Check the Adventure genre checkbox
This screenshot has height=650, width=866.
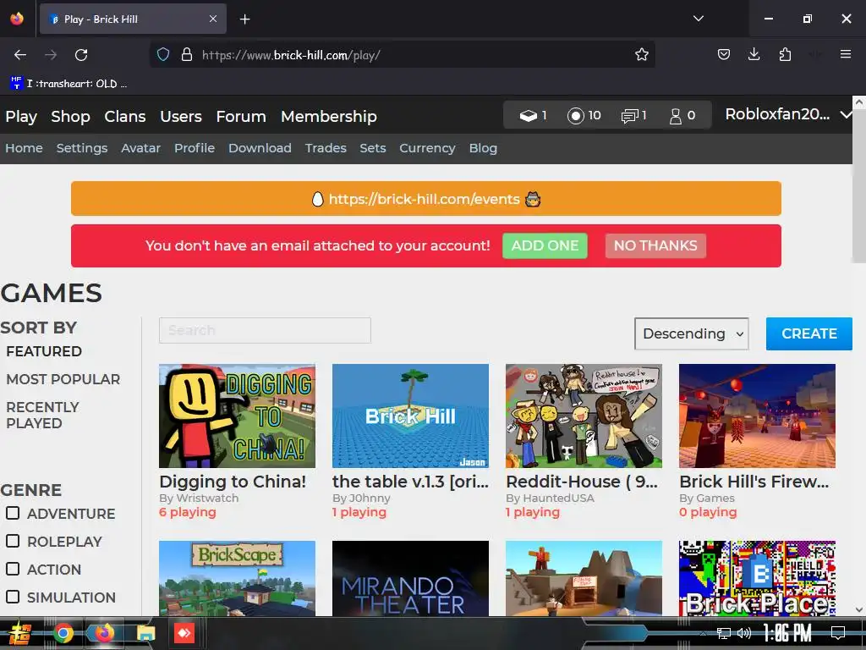(13, 514)
